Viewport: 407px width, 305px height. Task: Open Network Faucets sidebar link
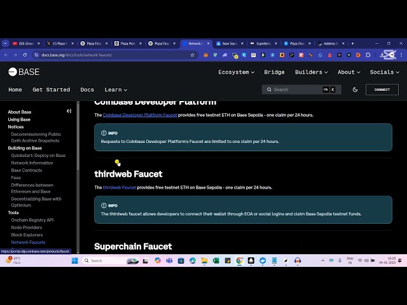28,242
